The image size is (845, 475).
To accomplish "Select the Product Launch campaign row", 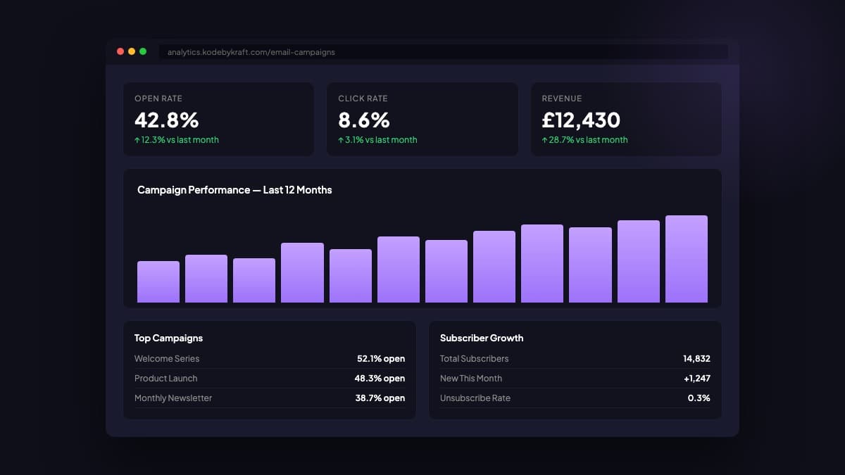I will pyautogui.click(x=269, y=379).
